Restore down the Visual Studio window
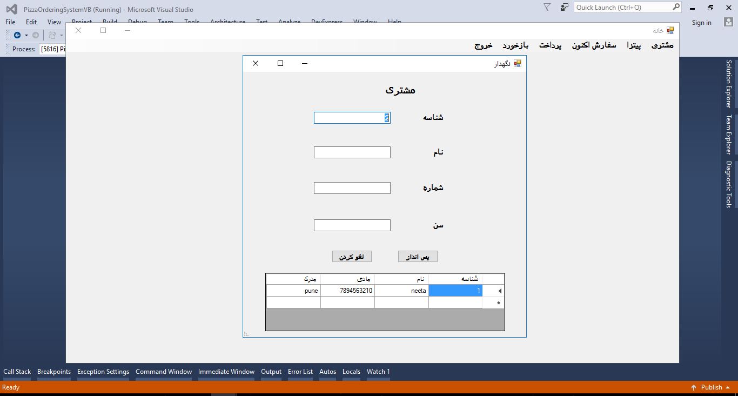This screenshot has width=738, height=396. pyautogui.click(x=710, y=8)
